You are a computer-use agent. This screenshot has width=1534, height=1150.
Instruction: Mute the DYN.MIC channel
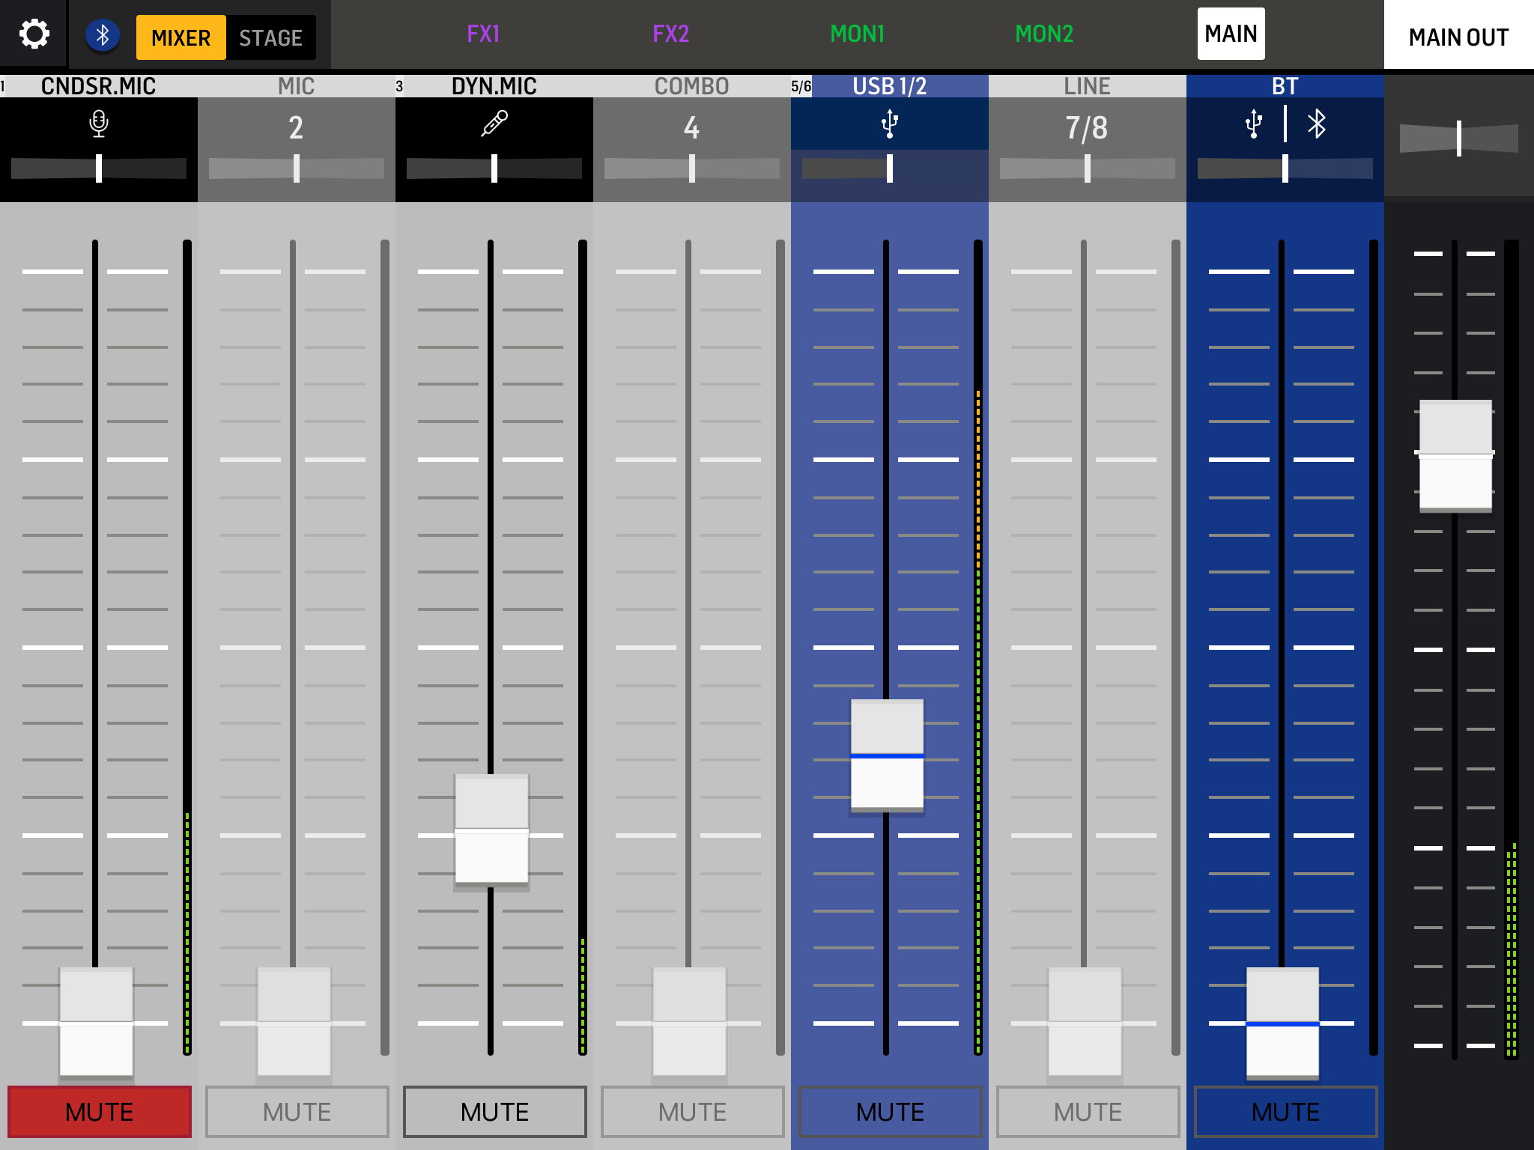(x=494, y=1112)
